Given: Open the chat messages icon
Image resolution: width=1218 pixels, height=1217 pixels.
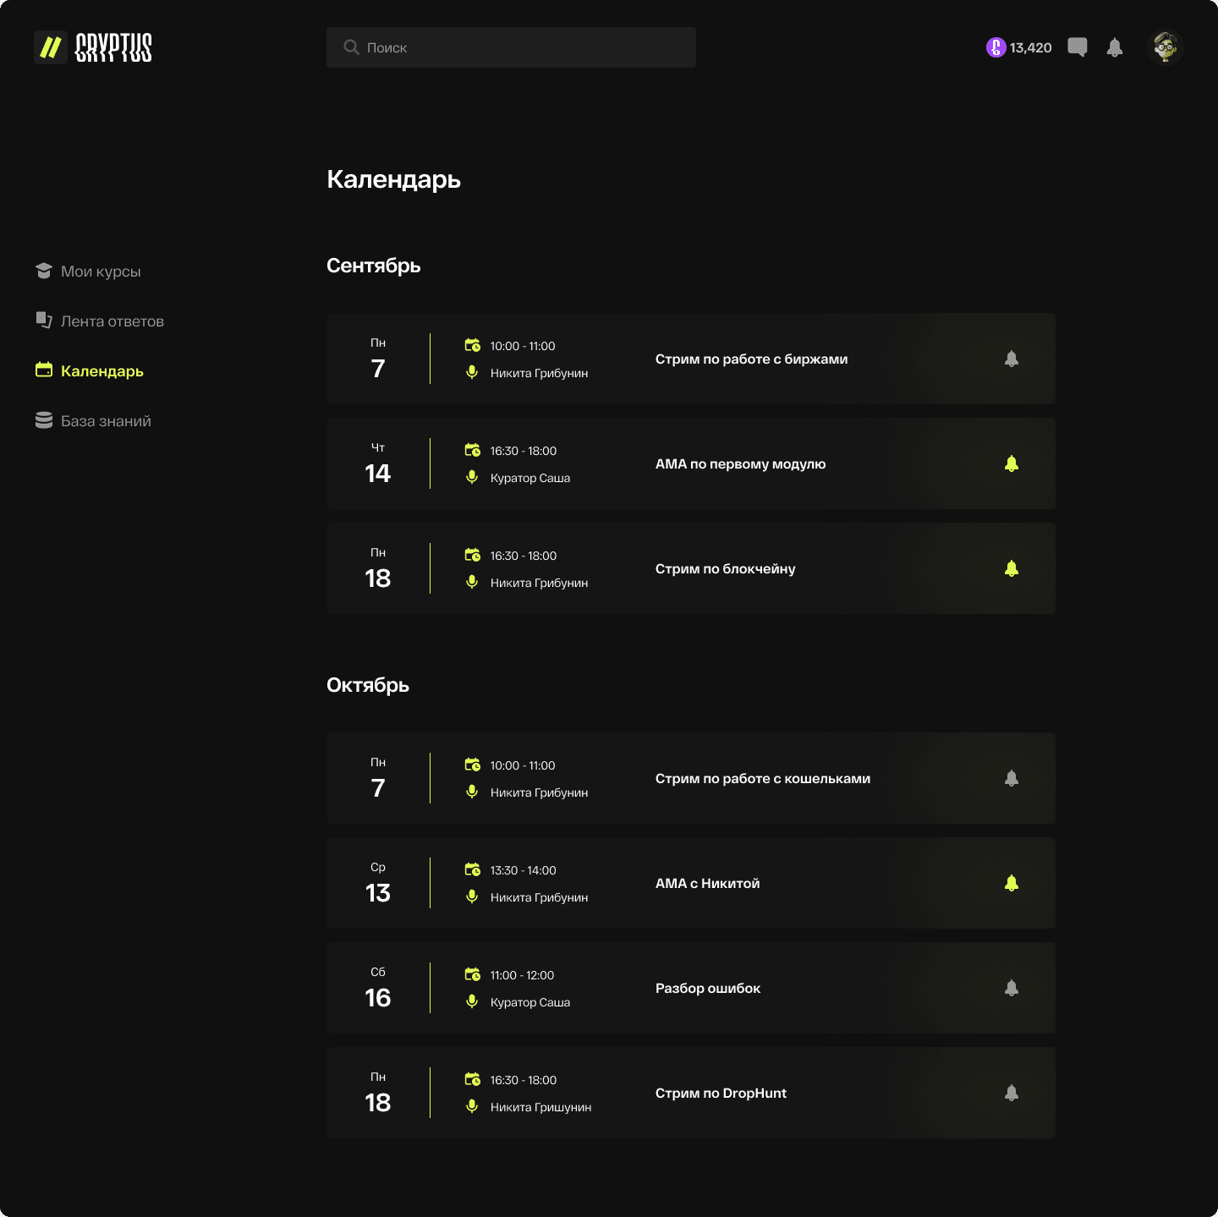Looking at the screenshot, I should click(x=1078, y=47).
